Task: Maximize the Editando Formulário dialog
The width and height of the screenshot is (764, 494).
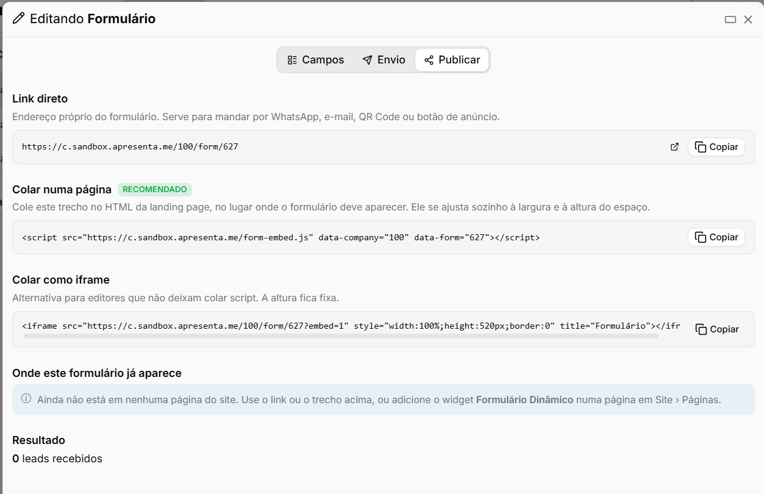Action: pyautogui.click(x=730, y=20)
